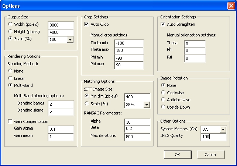Image resolution: width=237 pixels, height=166 pixels.
Task: Click the Blending bands input field
Action: (x=61, y=105)
